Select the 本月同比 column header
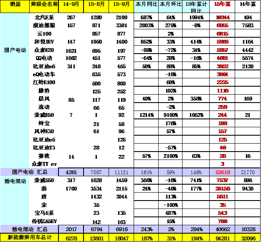This screenshot has width=261, height=242. pyautogui.click(x=146, y=6)
